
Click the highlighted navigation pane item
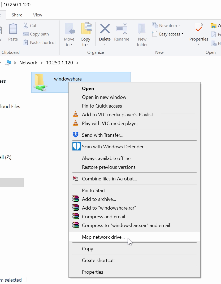[12, 182]
